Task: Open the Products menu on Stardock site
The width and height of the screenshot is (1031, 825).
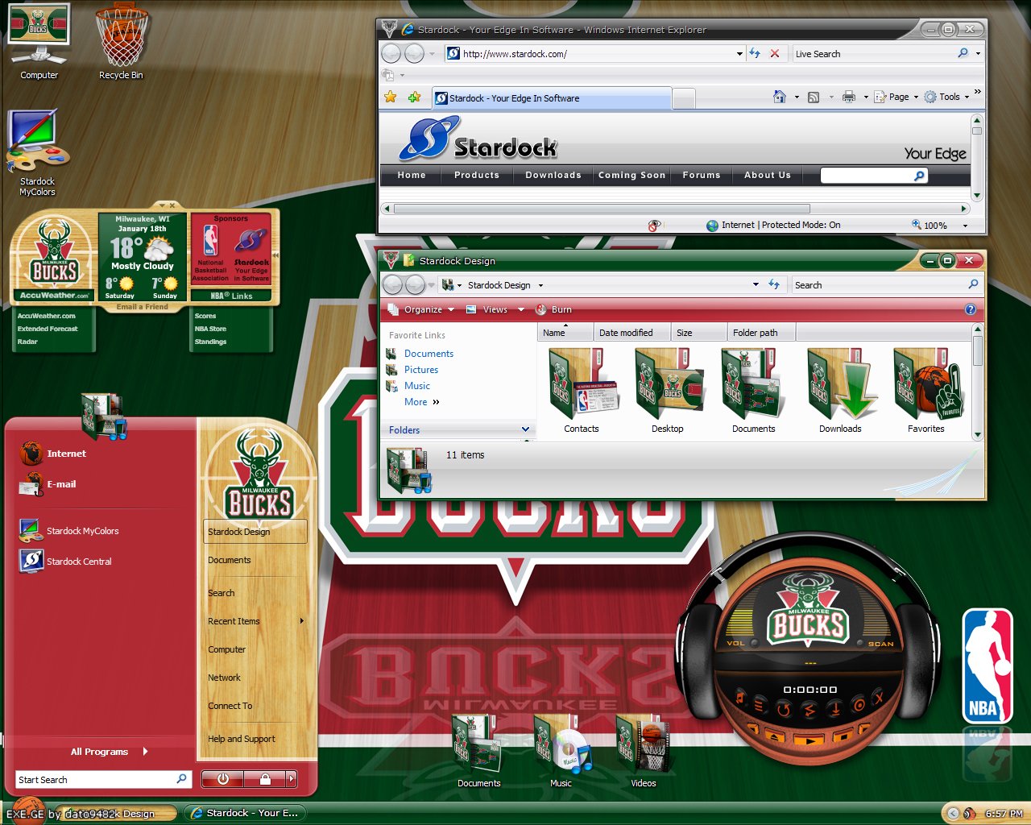Action: (x=477, y=175)
